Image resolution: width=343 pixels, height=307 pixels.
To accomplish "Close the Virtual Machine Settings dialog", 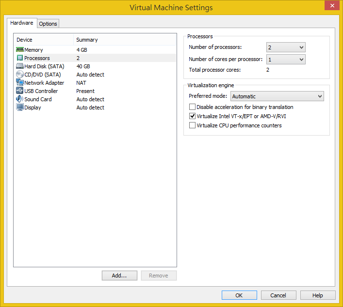I will click(332, 5).
